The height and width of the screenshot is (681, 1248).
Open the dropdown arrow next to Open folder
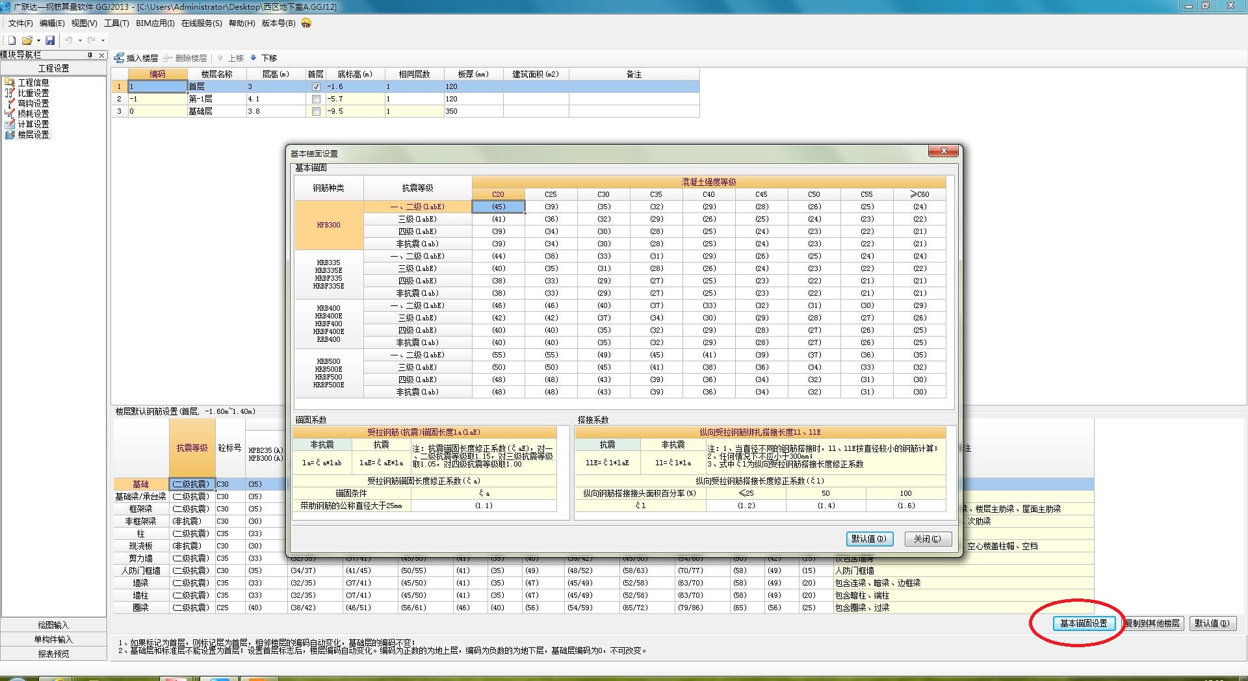tap(38, 40)
